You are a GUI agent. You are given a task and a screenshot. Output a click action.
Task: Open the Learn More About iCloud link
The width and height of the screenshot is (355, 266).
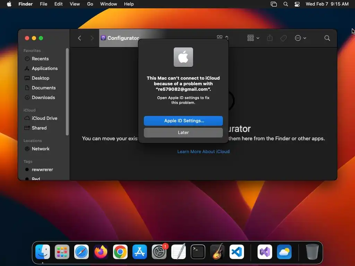pos(203,152)
